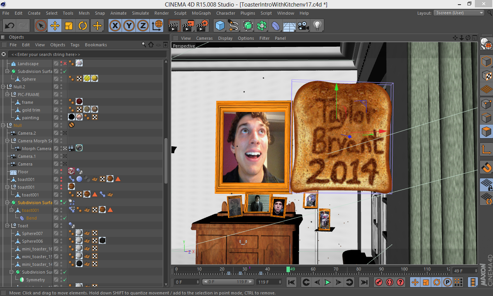Collapse the selected orange Subdivision Surface node
493x296 pixels.
[x=8, y=203]
